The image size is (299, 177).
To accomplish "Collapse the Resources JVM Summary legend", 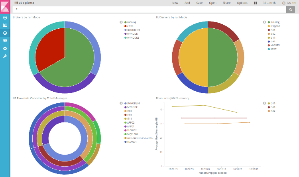I will (x=264, y=103).
